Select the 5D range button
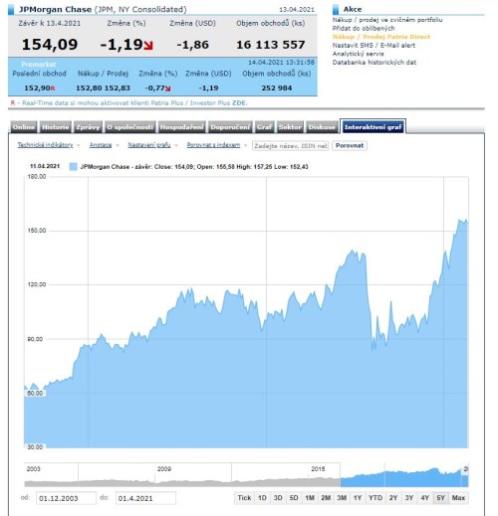 [294, 498]
